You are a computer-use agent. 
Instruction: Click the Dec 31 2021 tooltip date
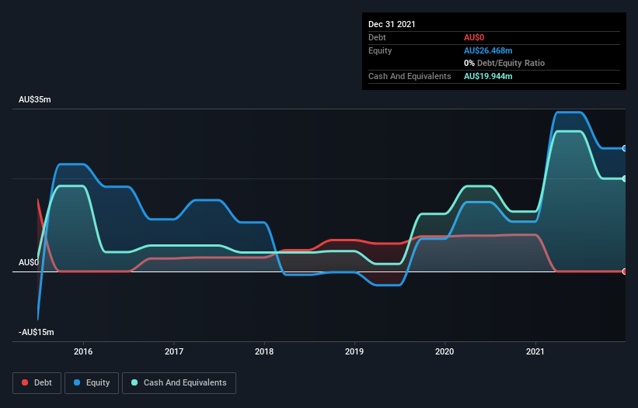coord(392,24)
